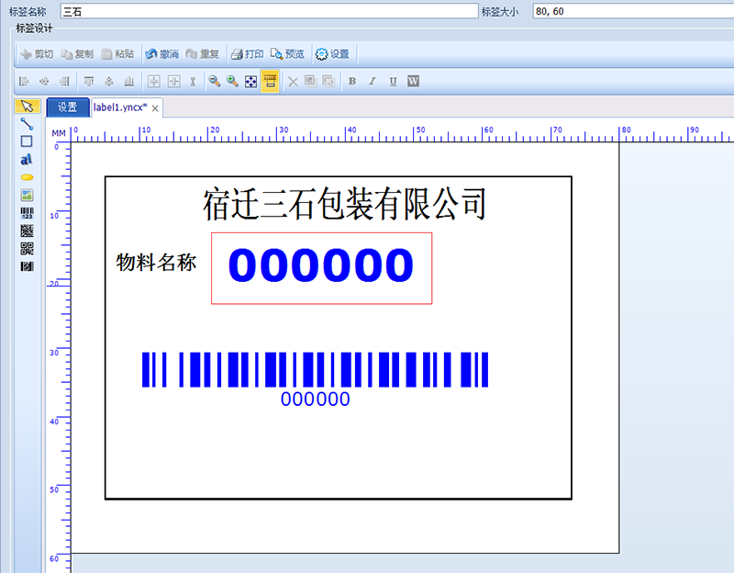Align selected objects to right edge

point(64,82)
